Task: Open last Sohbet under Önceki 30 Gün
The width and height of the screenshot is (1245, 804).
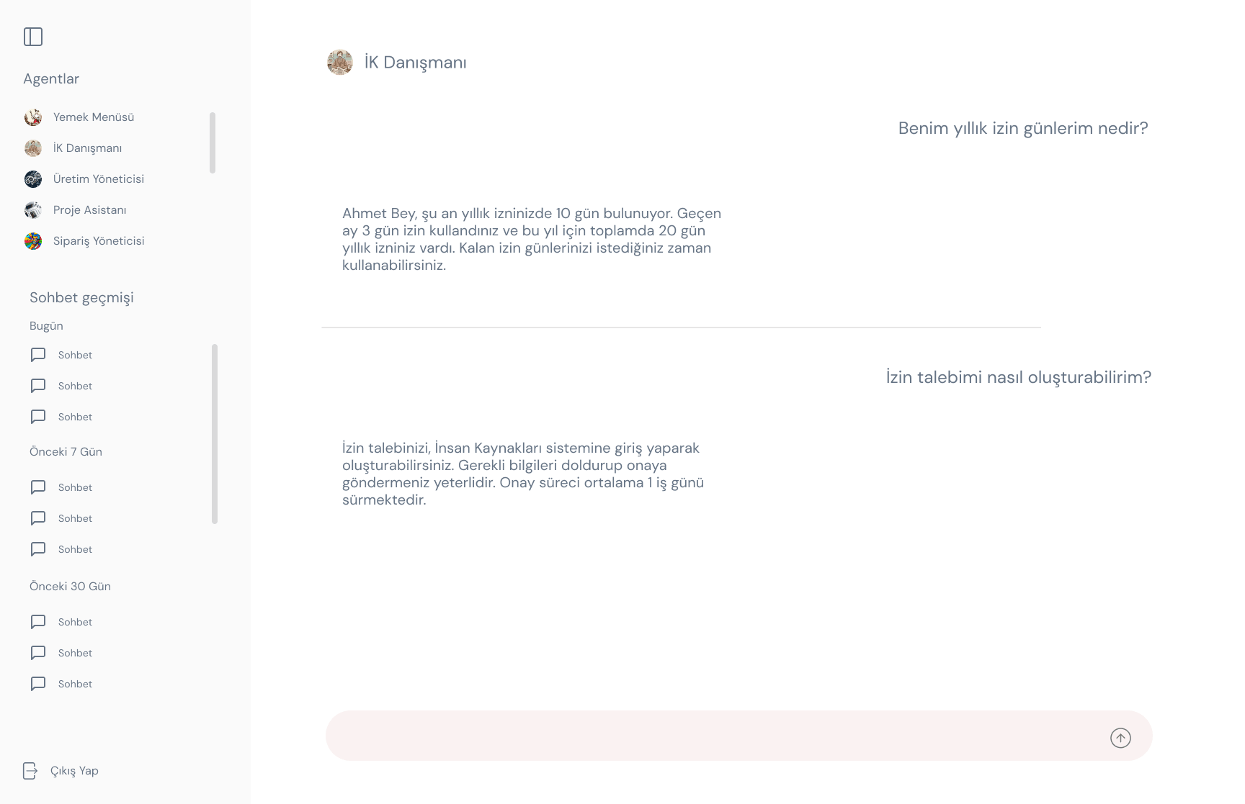Action: point(75,684)
